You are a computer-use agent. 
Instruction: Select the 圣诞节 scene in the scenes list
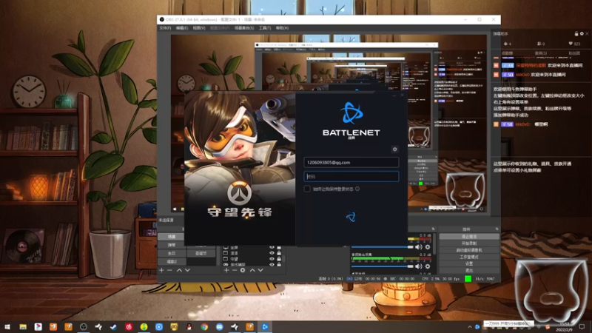(201, 253)
